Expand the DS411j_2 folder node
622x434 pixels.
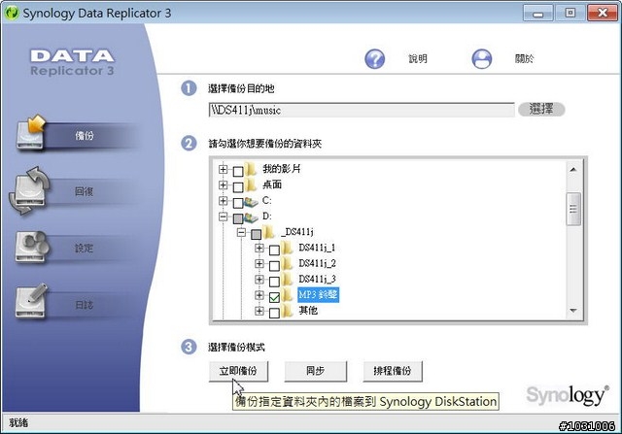[259, 263]
